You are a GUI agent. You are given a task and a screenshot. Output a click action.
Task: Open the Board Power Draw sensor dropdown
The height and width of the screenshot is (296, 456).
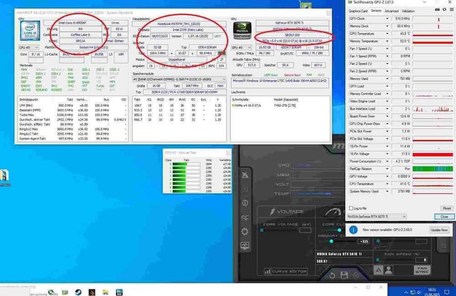tap(387, 116)
